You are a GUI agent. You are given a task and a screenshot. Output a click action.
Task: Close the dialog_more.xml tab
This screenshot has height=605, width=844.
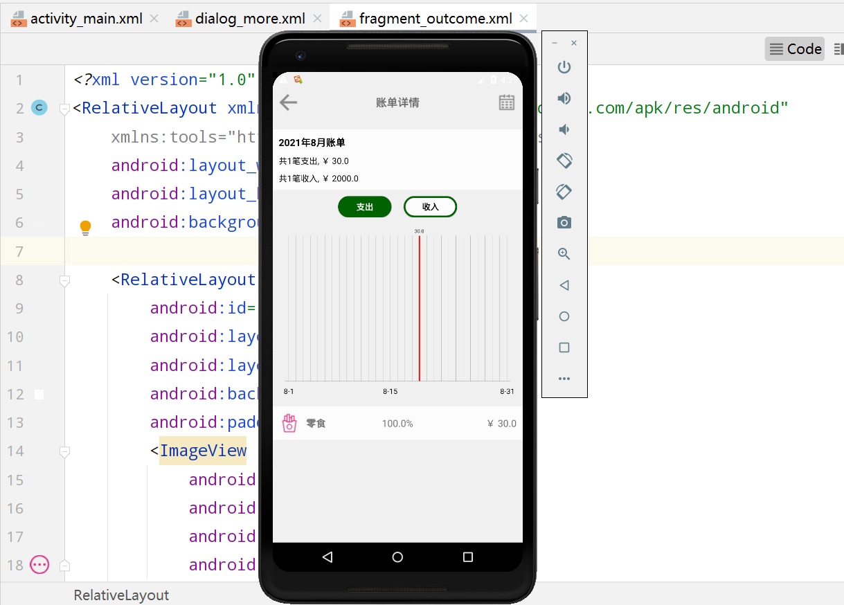coord(316,19)
